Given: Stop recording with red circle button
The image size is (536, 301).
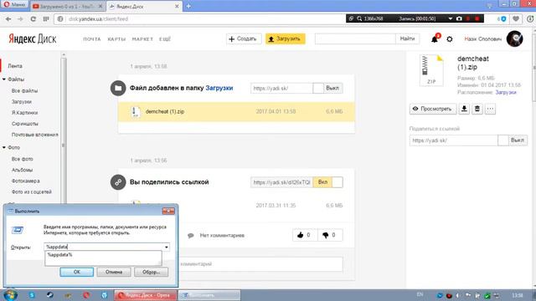Looking at the screenshot, I should pos(477,18).
